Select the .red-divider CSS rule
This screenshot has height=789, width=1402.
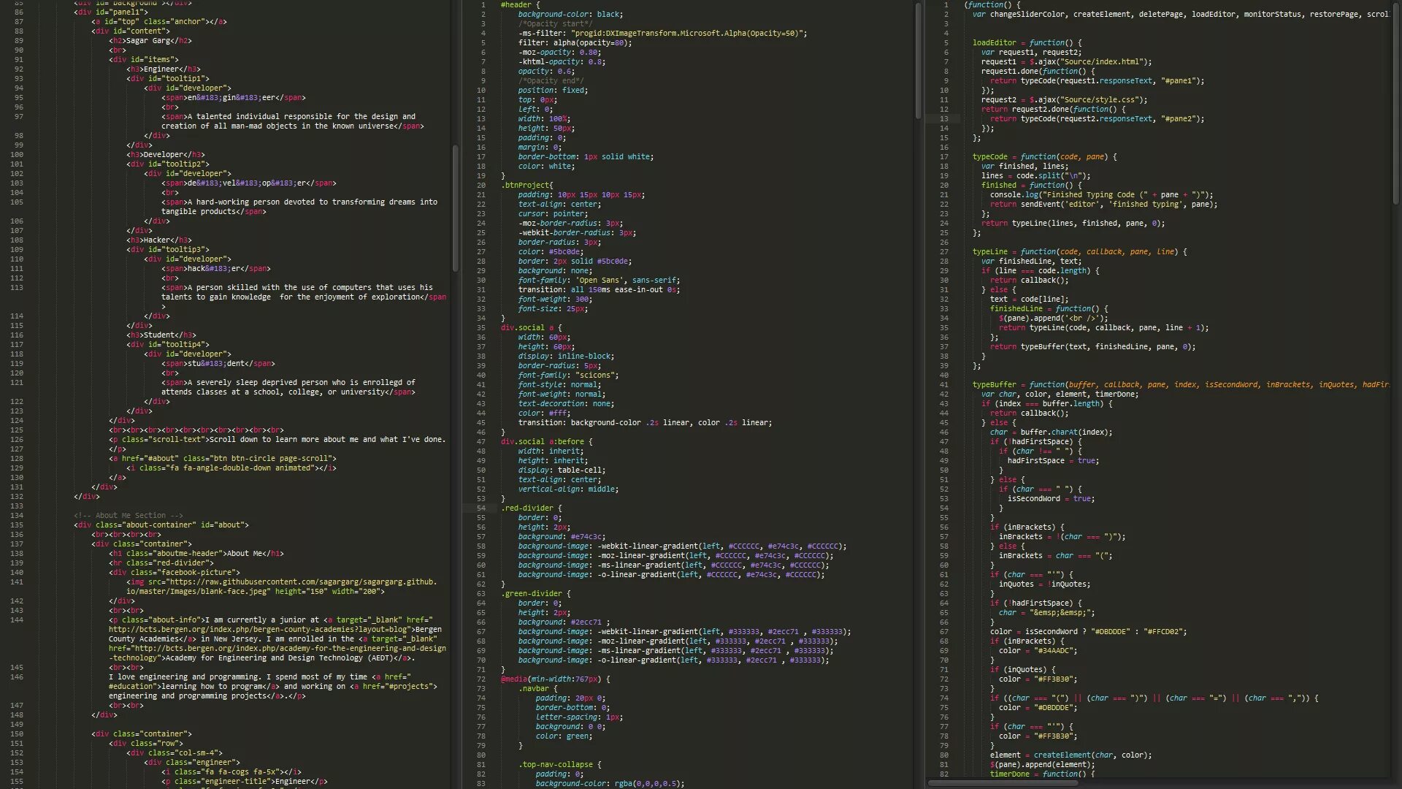coord(526,508)
